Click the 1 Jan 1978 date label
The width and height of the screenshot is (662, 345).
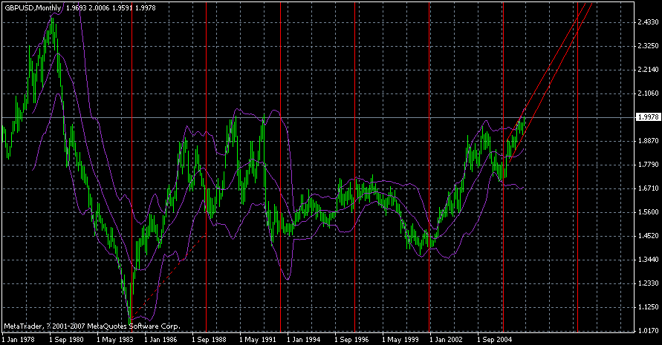(x=18, y=339)
